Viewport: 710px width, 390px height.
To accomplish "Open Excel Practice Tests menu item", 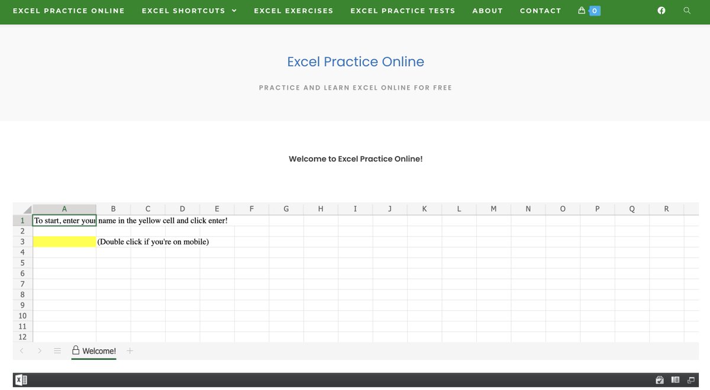I will point(403,11).
